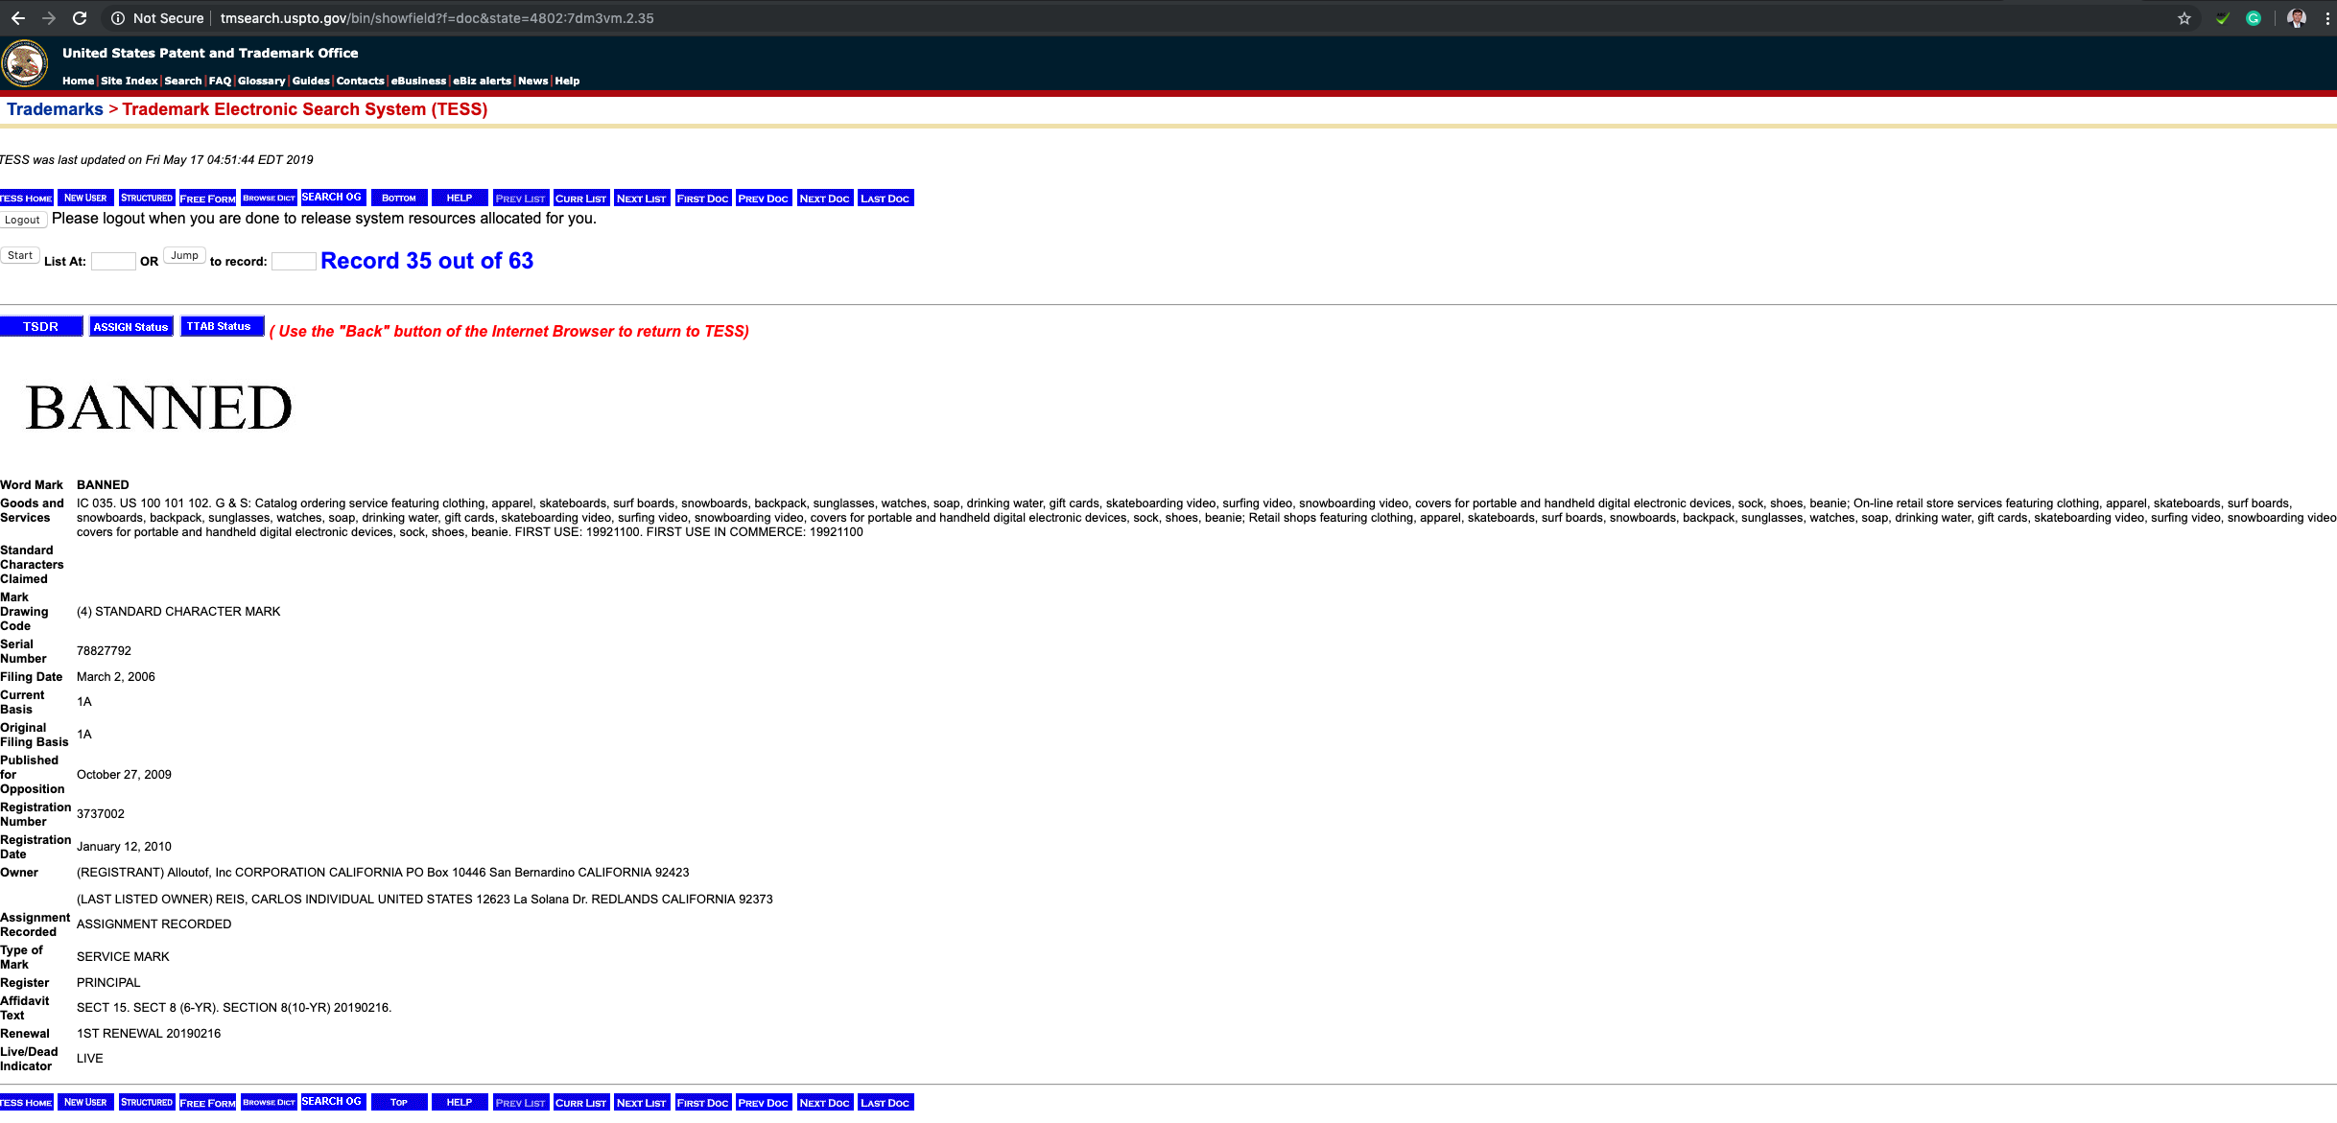This screenshot has width=2337, height=1123.
Task: Click the Start button
Action: tap(20, 256)
